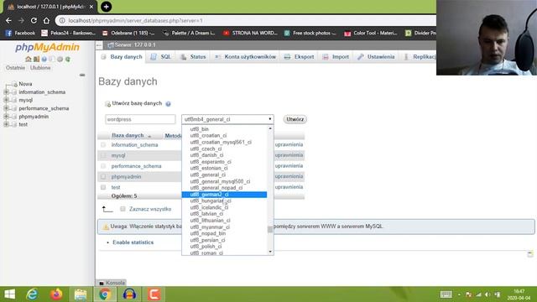The height and width of the screenshot is (302, 537).
Task: Open Color Tool - Material bookmark
Action: click(x=371, y=34)
